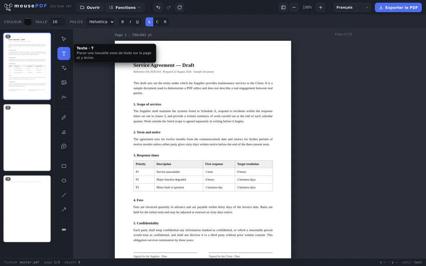Select the edit existing text tool
The image size is (426, 266).
pyautogui.click(x=64, y=68)
